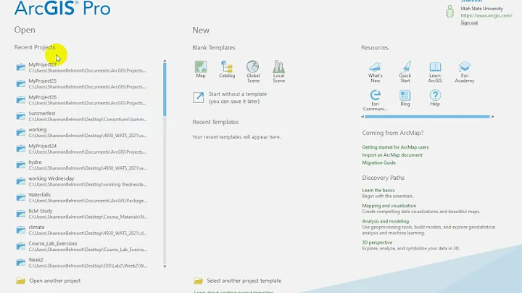This screenshot has width=522, height=293.
Task: Open Analysis and modeling path
Action: point(385,221)
